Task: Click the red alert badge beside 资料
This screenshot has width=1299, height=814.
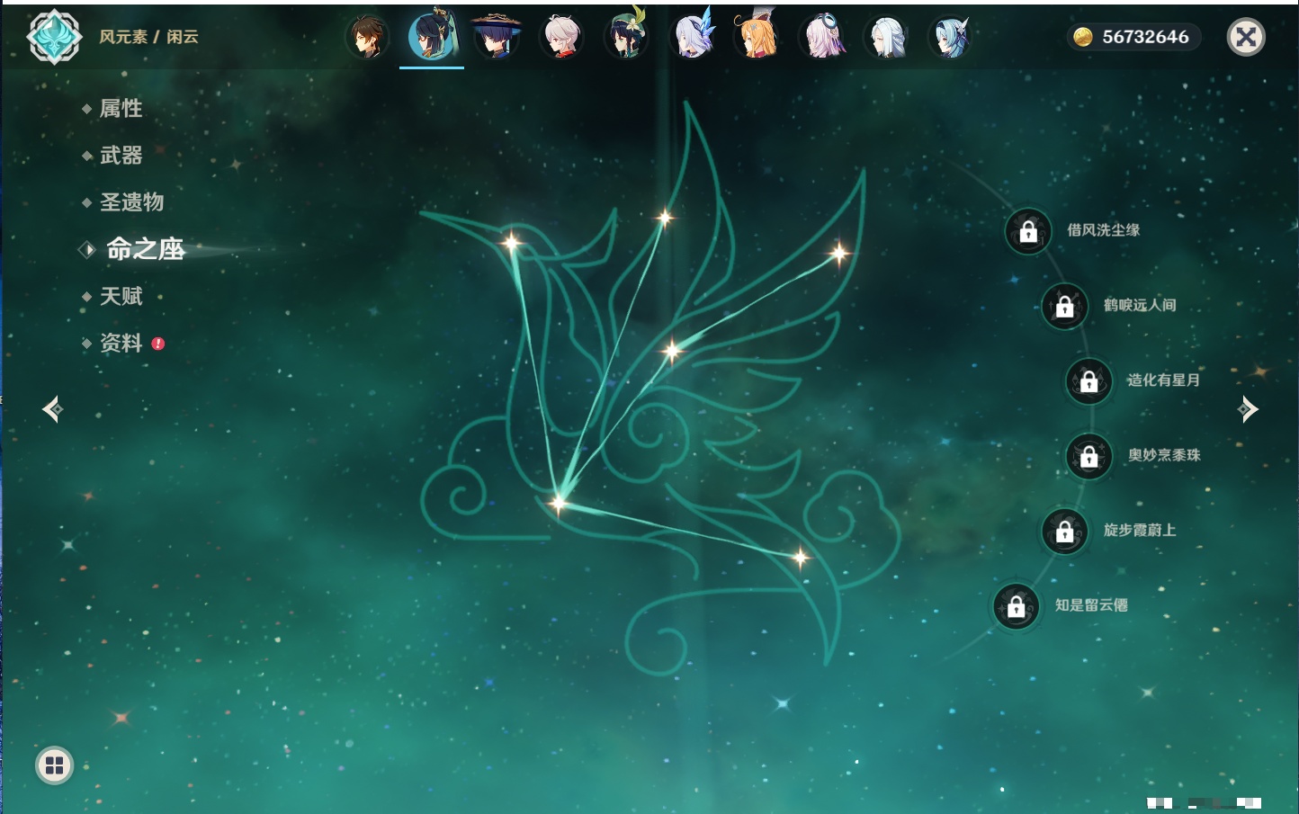Action: (158, 344)
